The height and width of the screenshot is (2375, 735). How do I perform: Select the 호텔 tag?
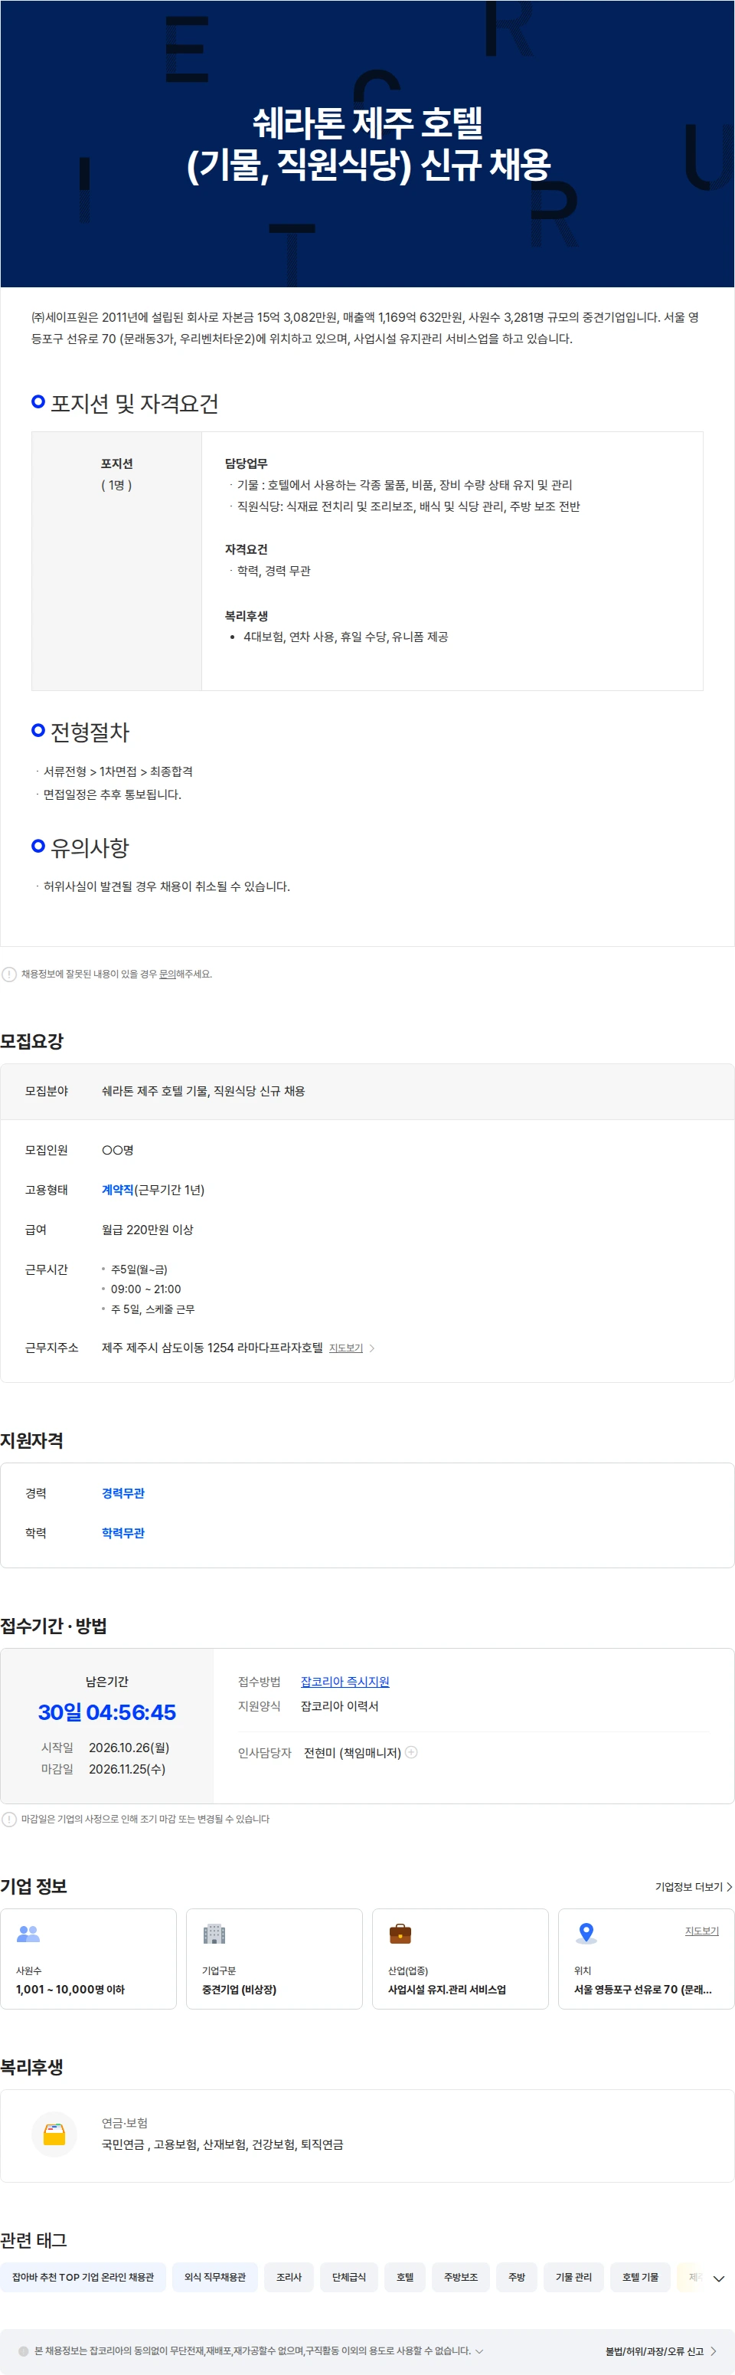(405, 2277)
